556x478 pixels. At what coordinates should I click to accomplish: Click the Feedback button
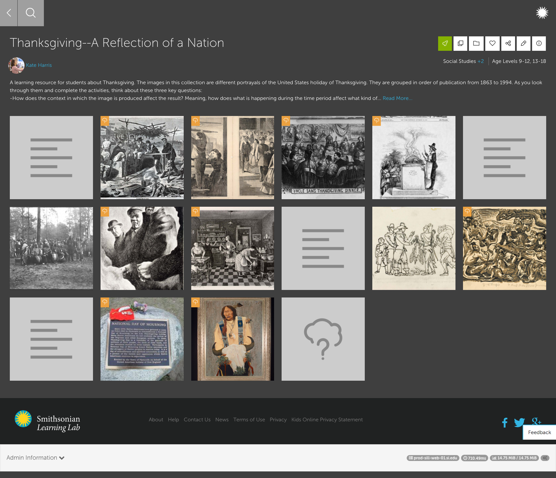click(539, 432)
